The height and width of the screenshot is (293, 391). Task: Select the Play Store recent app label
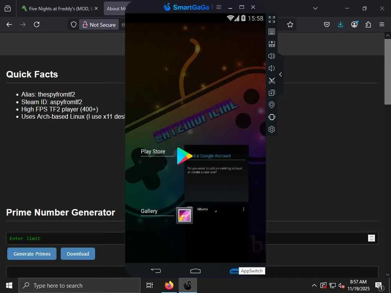[x=153, y=151]
